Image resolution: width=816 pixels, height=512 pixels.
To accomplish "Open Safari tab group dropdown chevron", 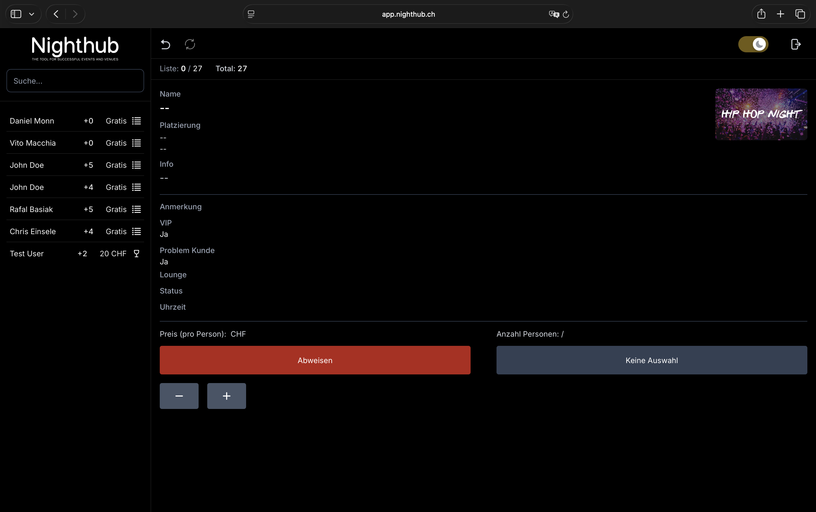I will [32, 14].
